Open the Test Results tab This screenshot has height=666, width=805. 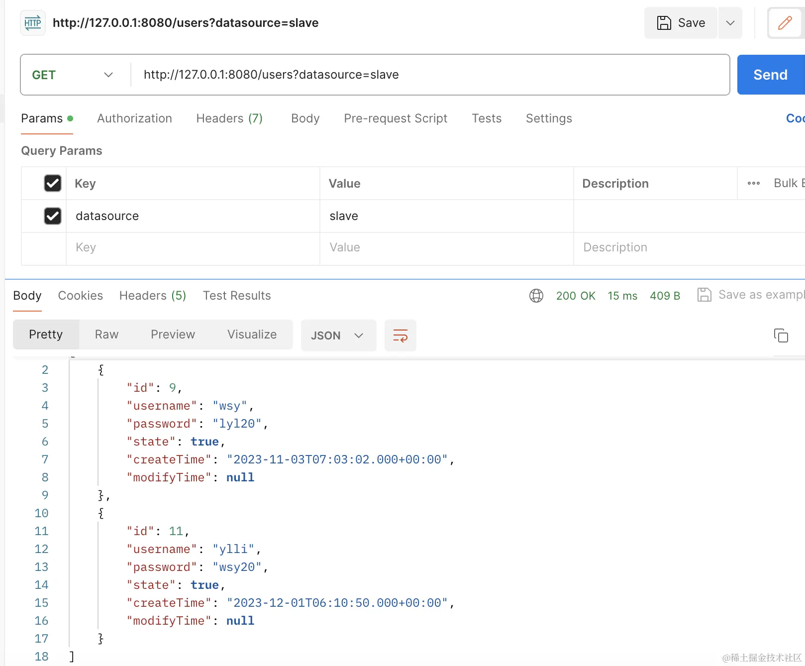237,295
